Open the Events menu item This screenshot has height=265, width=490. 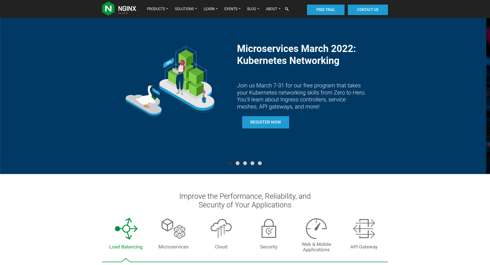click(x=232, y=9)
